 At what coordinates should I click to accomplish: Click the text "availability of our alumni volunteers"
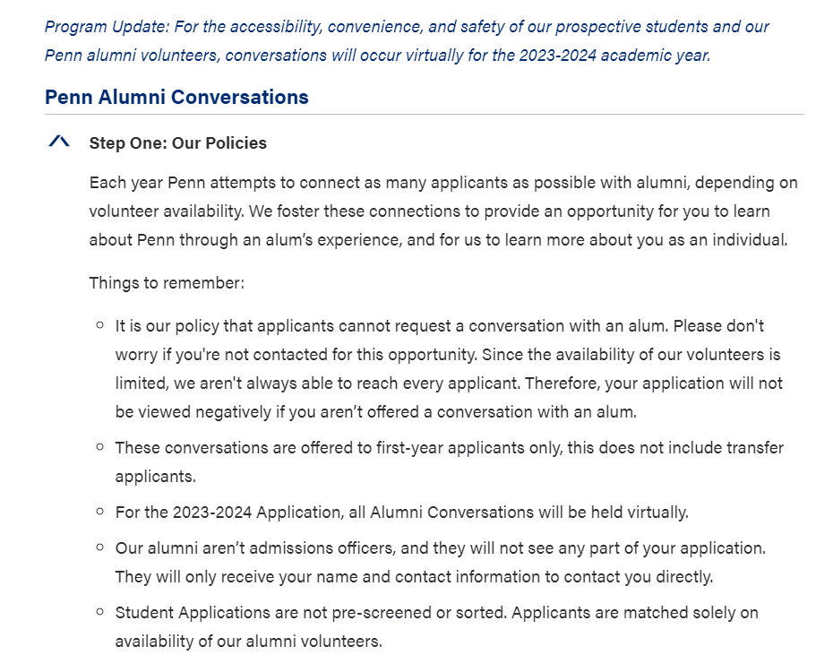(248, 642)
